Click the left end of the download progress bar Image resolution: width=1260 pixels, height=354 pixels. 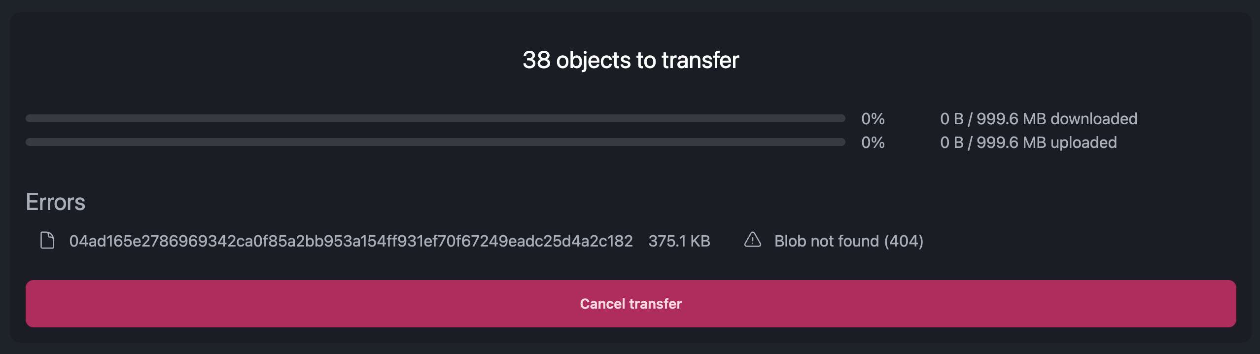(32, 118)
